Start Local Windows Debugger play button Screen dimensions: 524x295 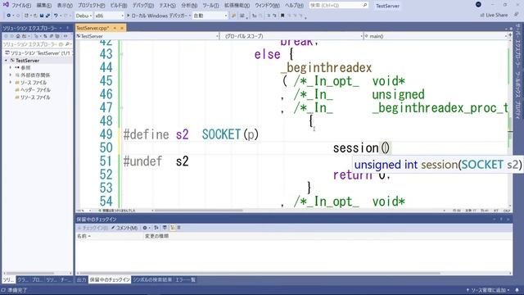pyautogui.click(x=128, y=16)
